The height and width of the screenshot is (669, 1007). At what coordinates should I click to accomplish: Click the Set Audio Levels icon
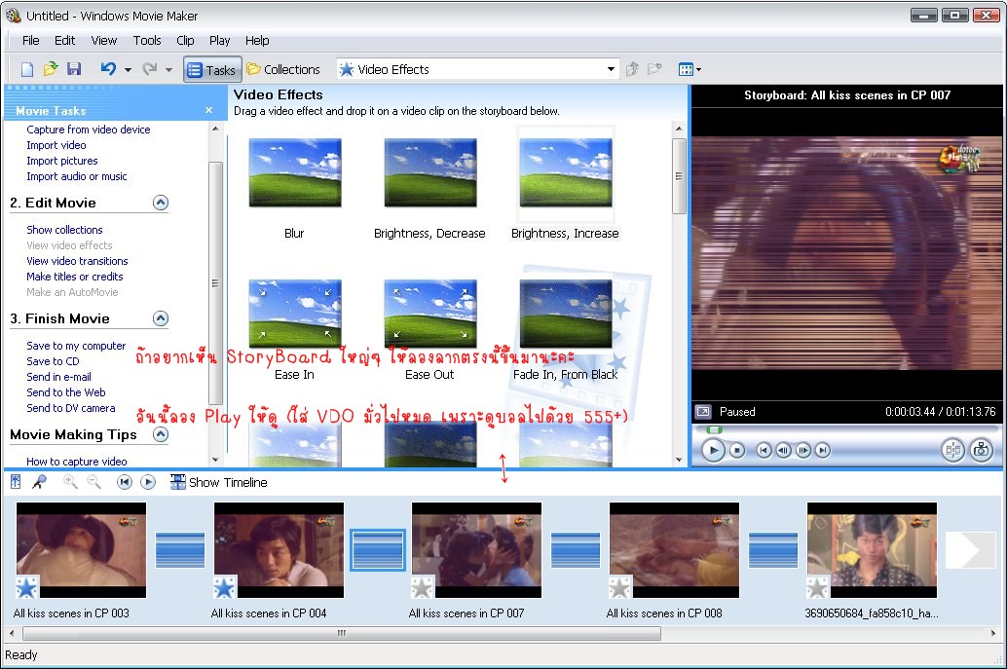pos(16,481)
